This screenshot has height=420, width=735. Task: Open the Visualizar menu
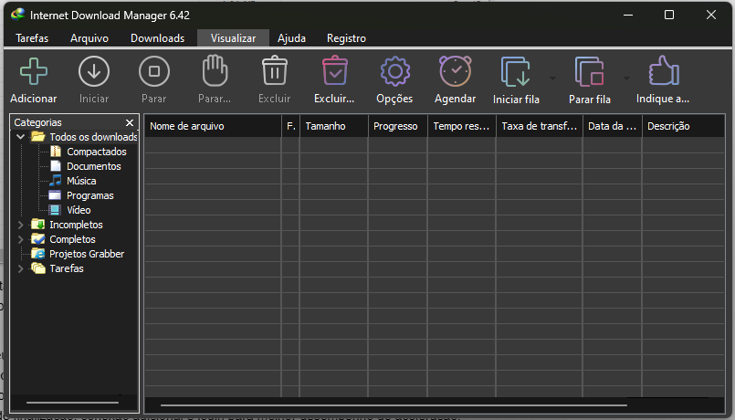[233, 38]
